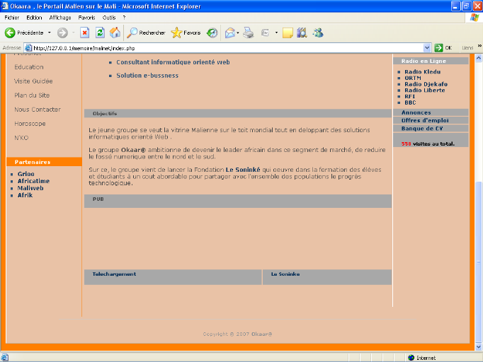Screen dimensions: 483x362
Task: Stop loading with the red X icon
Action: click(85, 33)
